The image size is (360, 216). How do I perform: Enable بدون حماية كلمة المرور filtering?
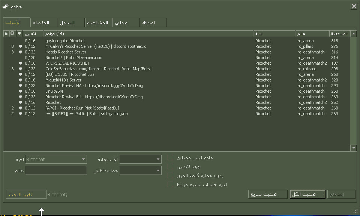(170, 175)
